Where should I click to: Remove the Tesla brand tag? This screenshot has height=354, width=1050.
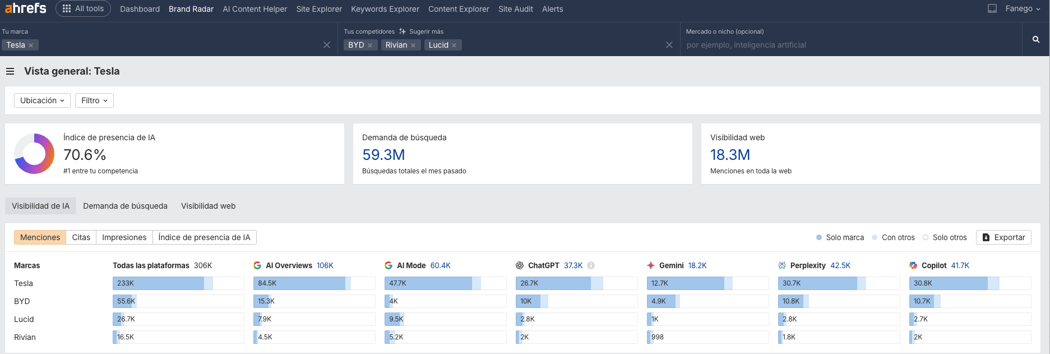[x=31, y=45]
